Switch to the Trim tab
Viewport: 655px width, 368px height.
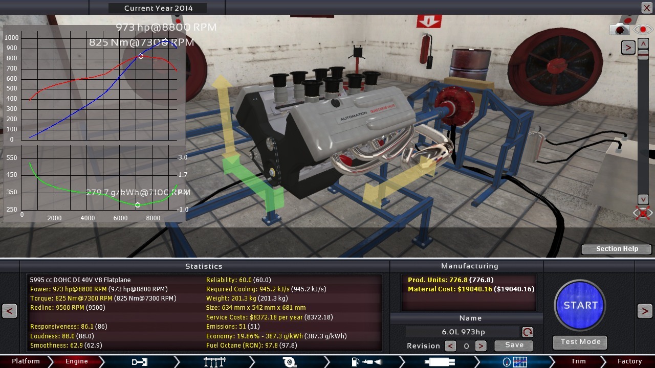click(x=578, y=361)
